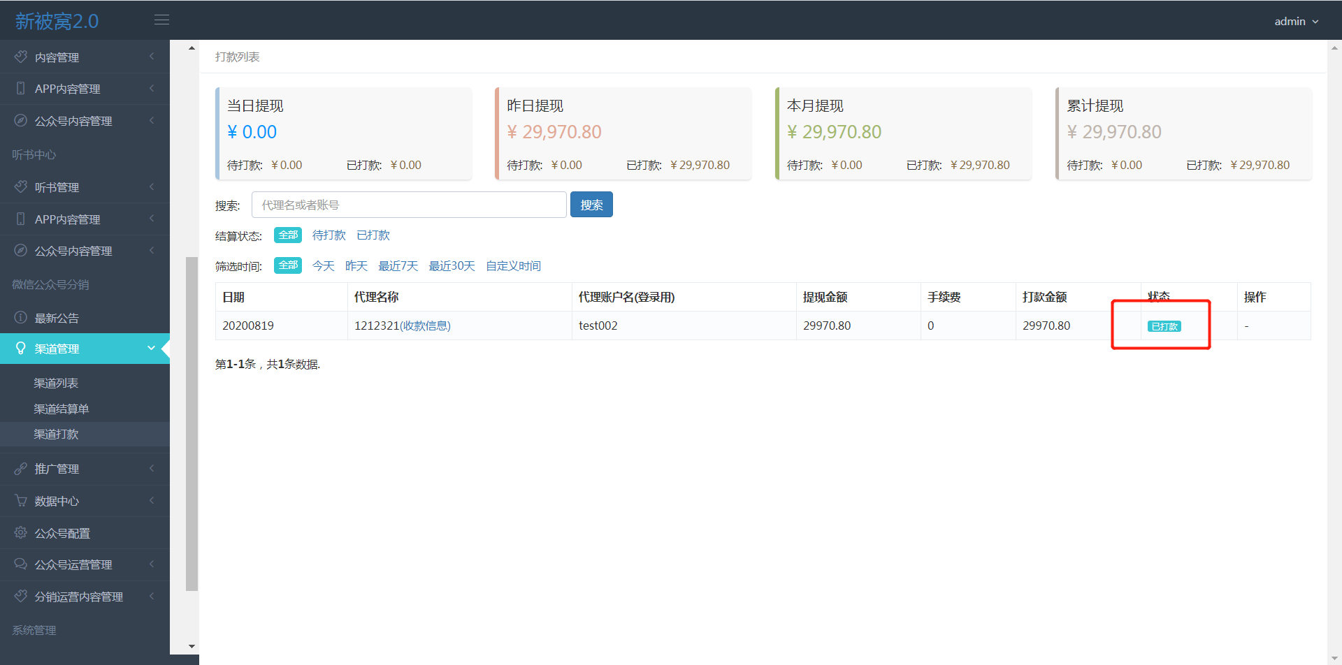The height and width of the screenshot is (665, 1342).
Task: Click the 公众号运营管理 chat icon
Action: pos(21,564)
